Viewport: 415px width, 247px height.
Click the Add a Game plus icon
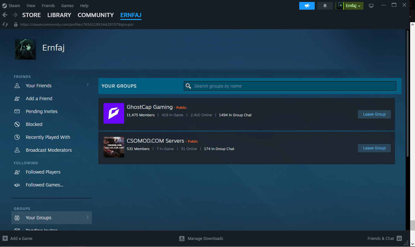pyautogui.click(x=5, y=239)
